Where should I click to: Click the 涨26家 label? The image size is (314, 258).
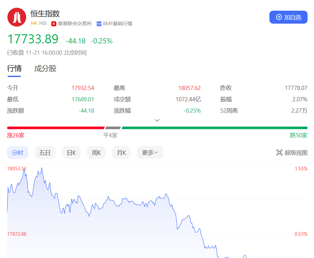[16, 135]
